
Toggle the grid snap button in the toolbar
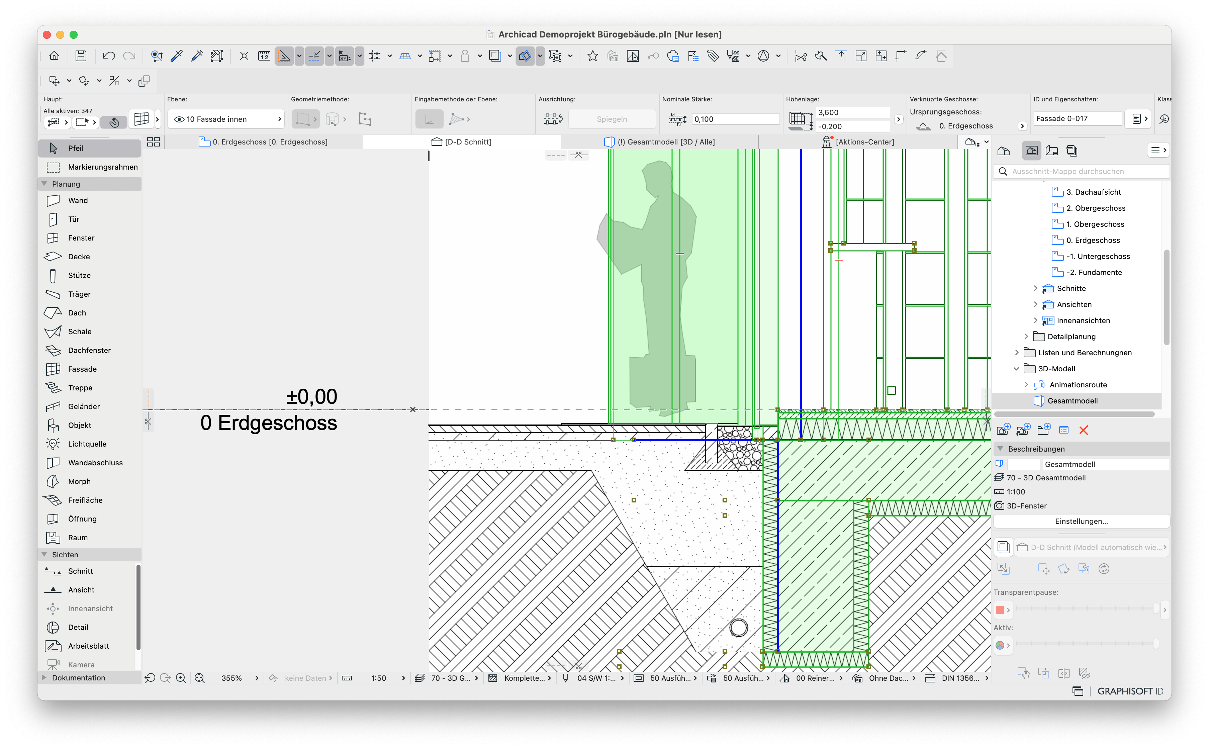(375, 56)
